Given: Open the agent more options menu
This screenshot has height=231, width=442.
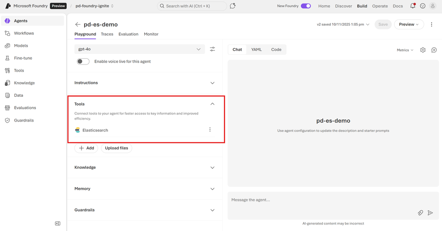Looking at the screenshot, I should (x=431, y=24).
